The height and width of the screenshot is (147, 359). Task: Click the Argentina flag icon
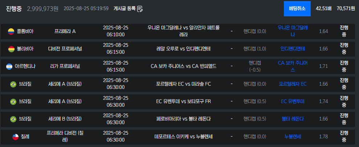[x=9, y=66]
